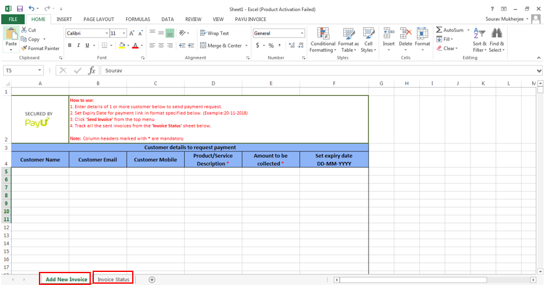Toggle Italic formatting
The width and height of the screenshot is (549, 288).
coord(78,46)
